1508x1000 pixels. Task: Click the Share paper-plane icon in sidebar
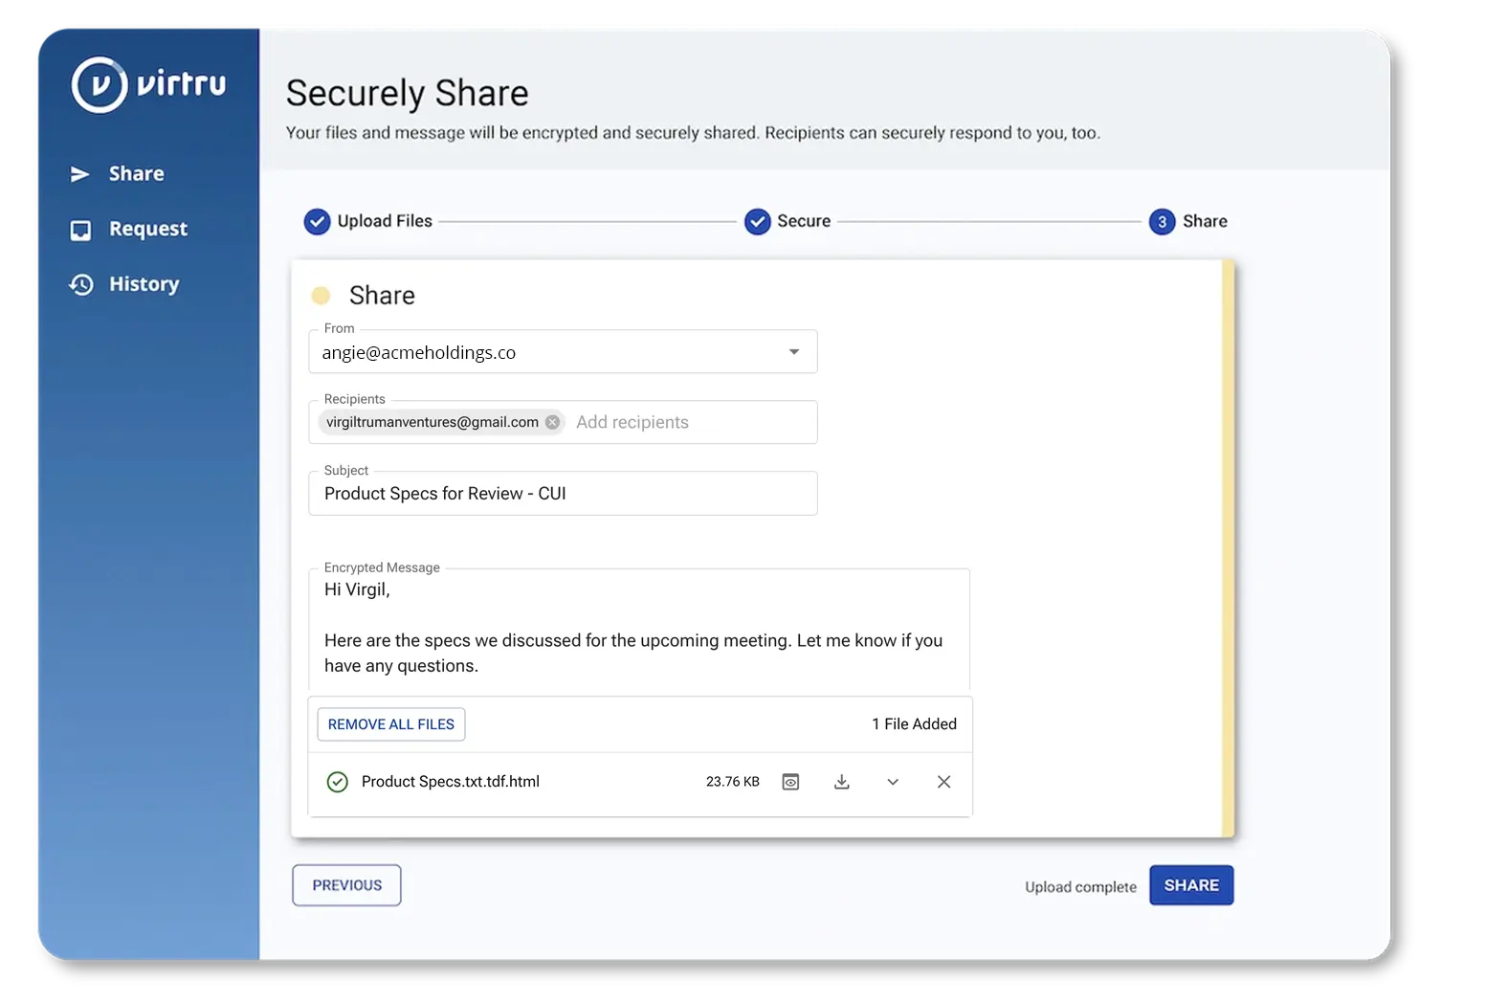(80, 174)
